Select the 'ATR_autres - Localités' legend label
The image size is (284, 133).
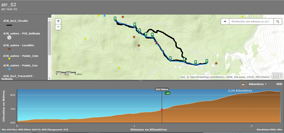pyautogui.click(x=19, y=45)
